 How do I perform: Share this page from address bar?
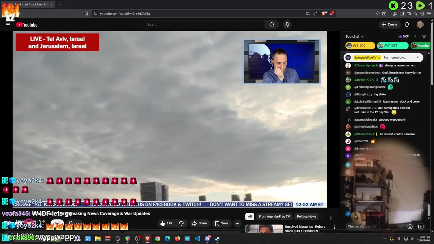315,14
